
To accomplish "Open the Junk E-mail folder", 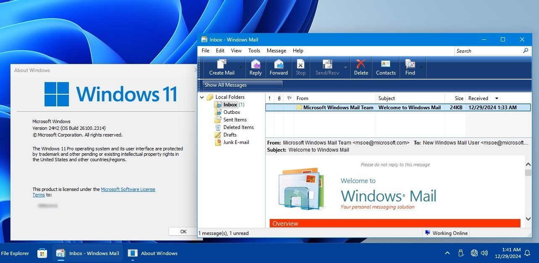I will point(236,142).
